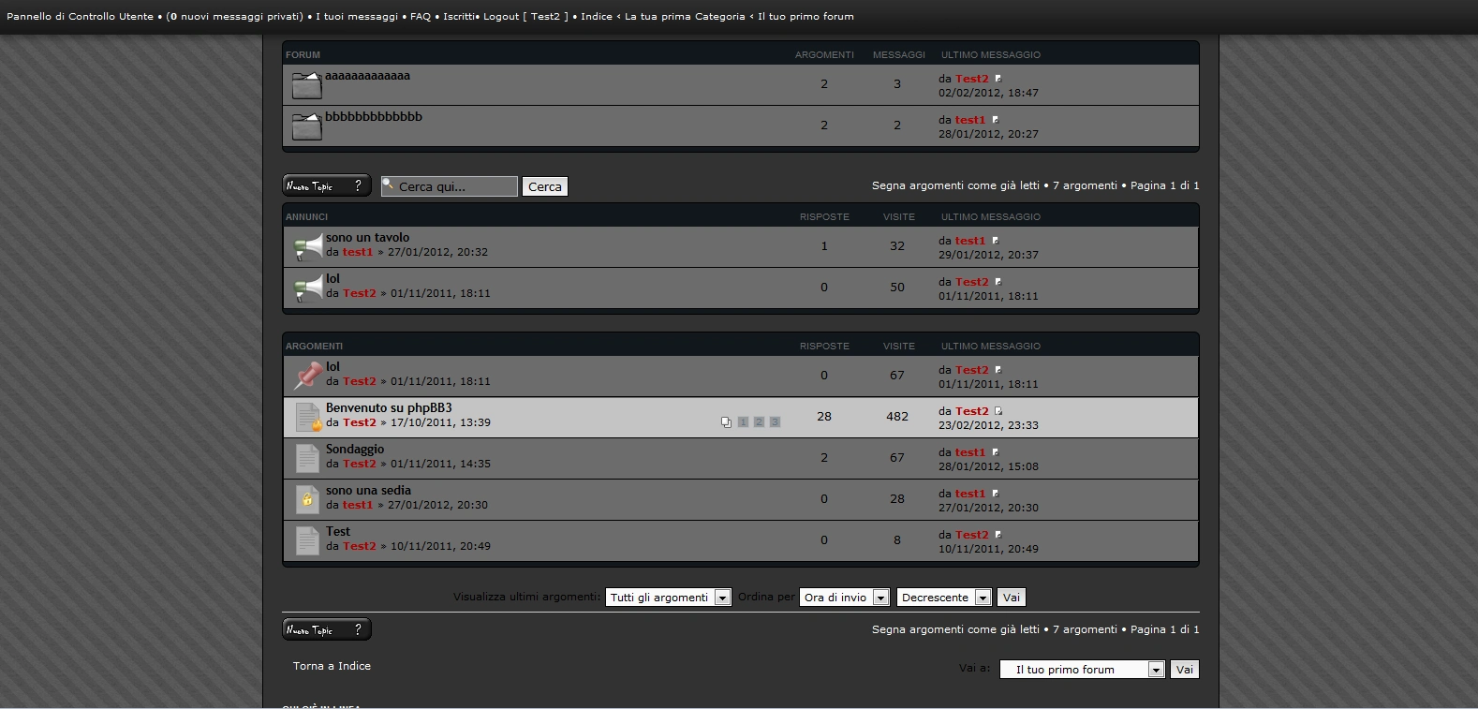Viewport: 1478px width, 709px height.
Task: View latest post icon for 'sono una sedia'
Action: [995, 494]
